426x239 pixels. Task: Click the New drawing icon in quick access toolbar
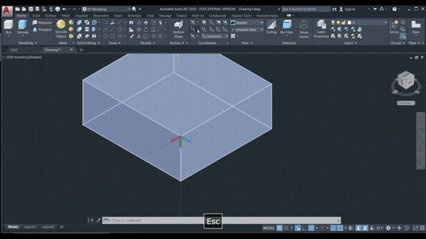click(x=17, y=9)
